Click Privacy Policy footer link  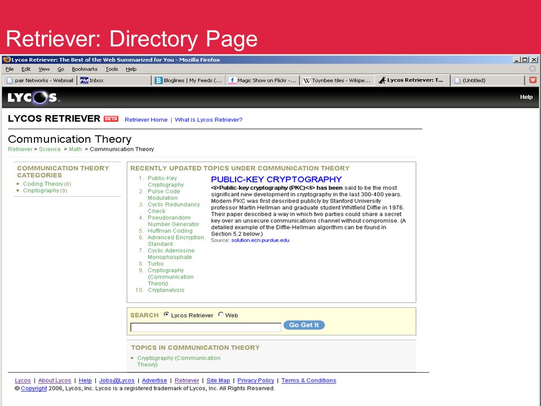[256, 381]
